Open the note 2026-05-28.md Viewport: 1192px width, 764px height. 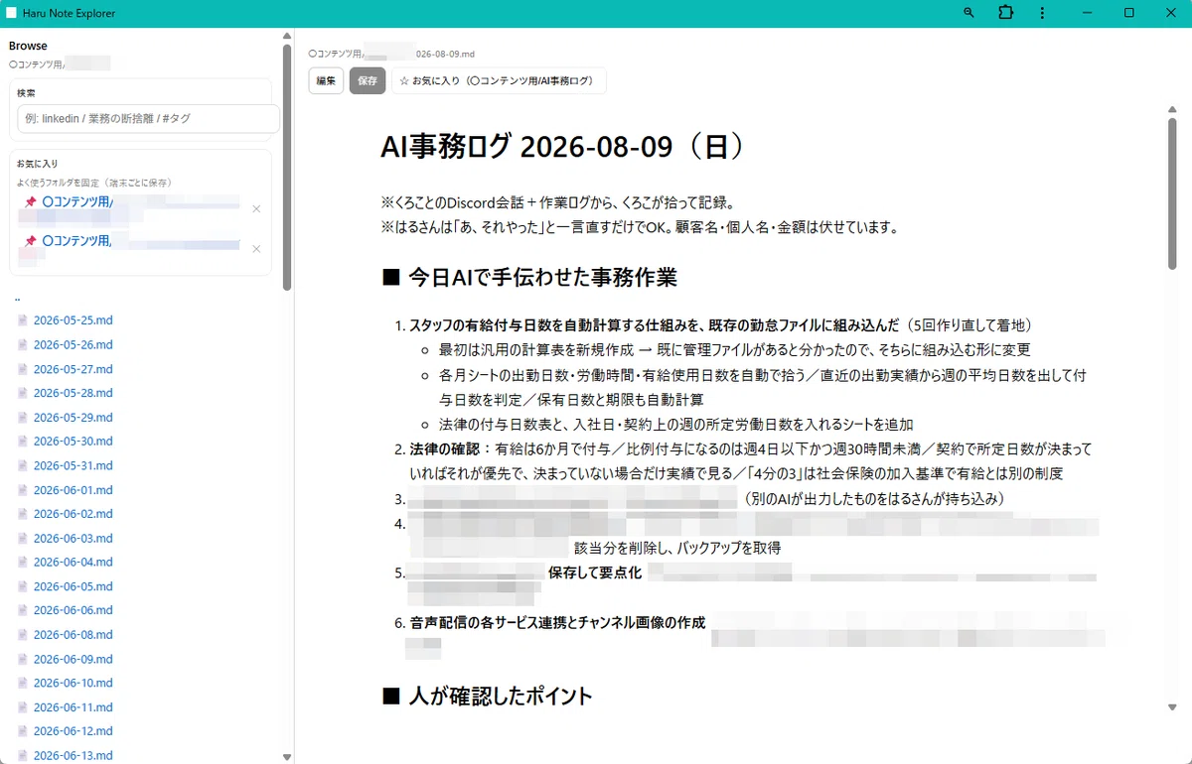(x=73, y=393)
